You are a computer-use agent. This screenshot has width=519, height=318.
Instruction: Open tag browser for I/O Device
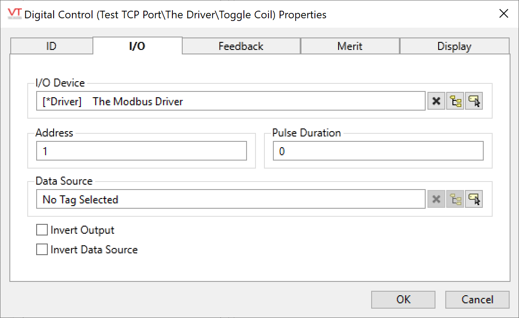[455, 101]
